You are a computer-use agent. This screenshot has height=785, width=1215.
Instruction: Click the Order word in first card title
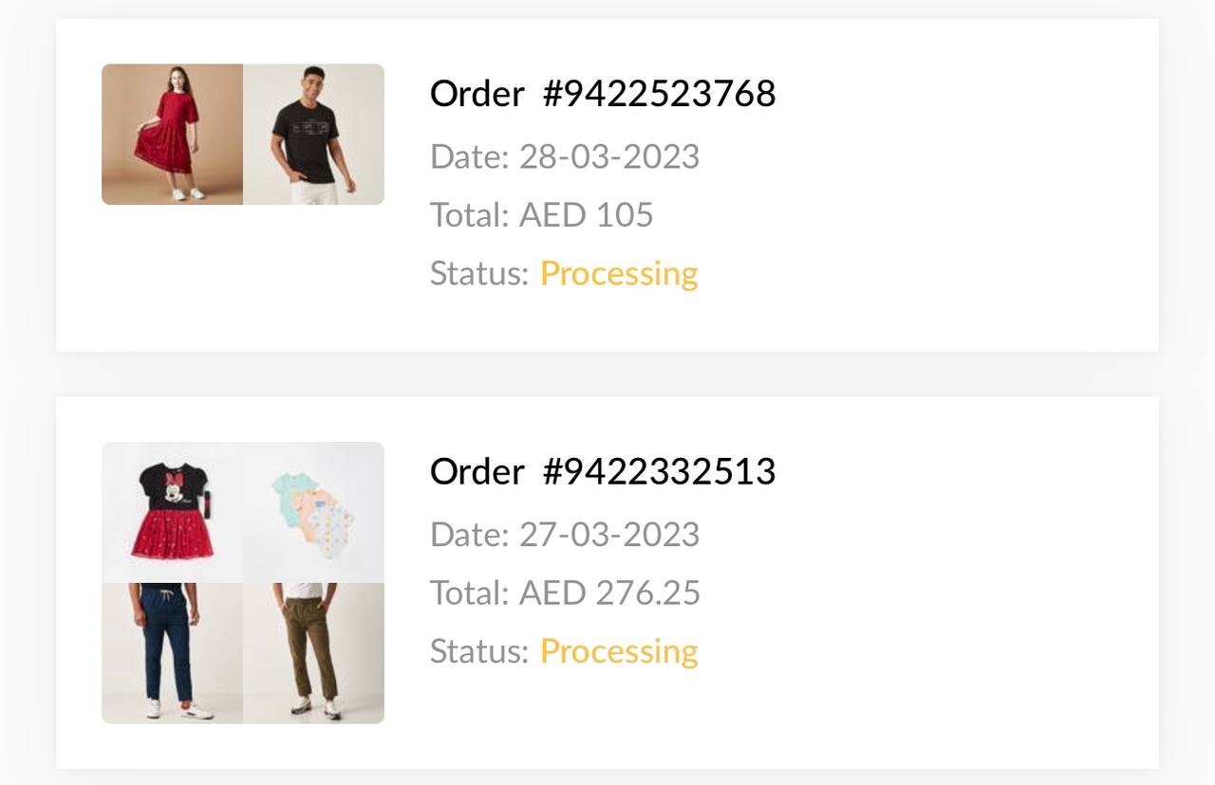(x=477, y=93)
